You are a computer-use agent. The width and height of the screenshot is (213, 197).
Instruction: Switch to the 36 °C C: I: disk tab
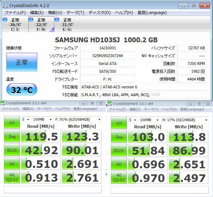point(15,24)
